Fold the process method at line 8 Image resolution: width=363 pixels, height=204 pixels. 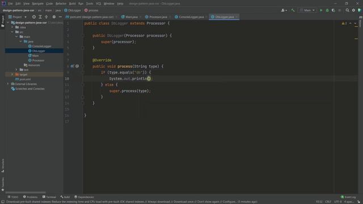click(x=83, y=66)
